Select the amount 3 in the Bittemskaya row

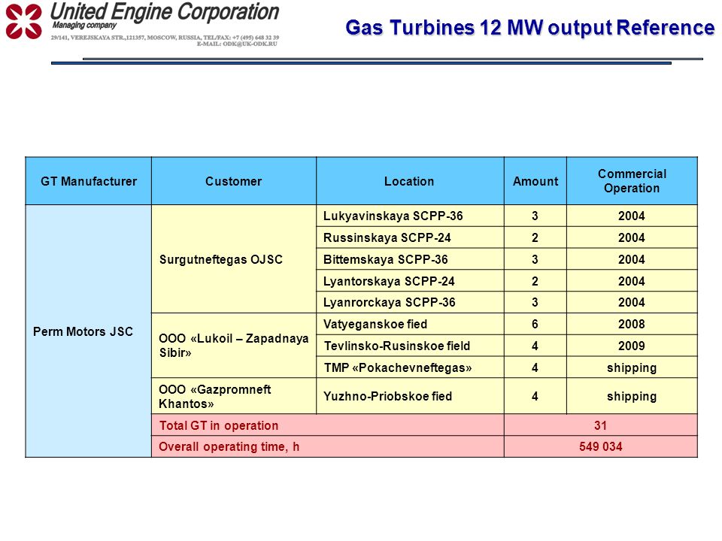point(535,259)
